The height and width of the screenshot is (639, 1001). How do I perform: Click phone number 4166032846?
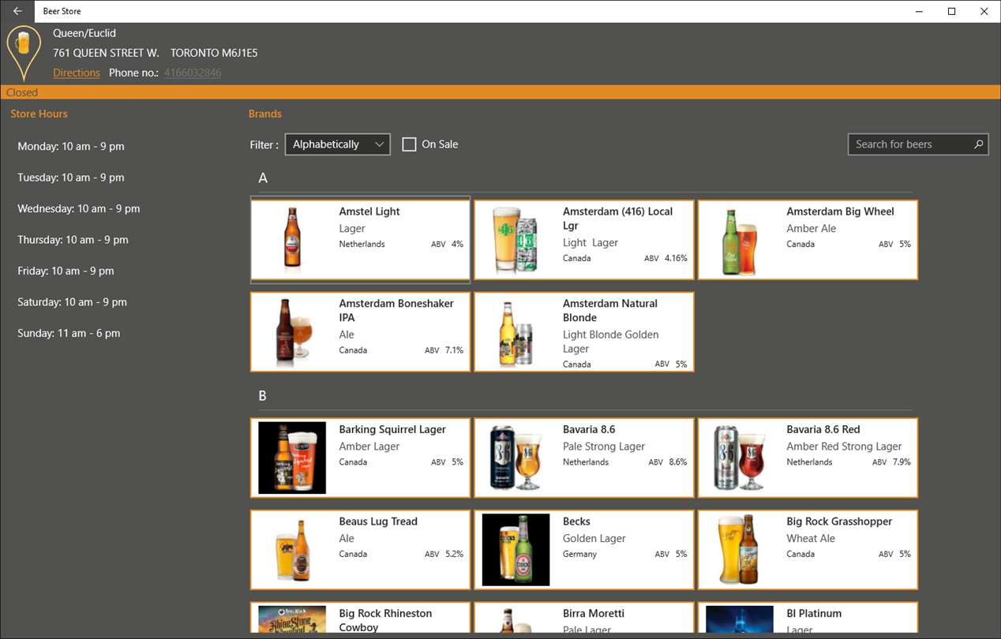point(193,73)
